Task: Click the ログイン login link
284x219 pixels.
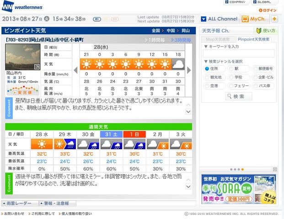Action: 268,10
